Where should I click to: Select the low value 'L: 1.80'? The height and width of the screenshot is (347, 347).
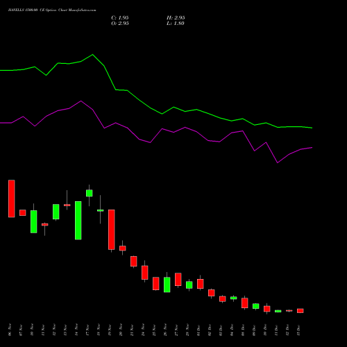pos(176,24)
